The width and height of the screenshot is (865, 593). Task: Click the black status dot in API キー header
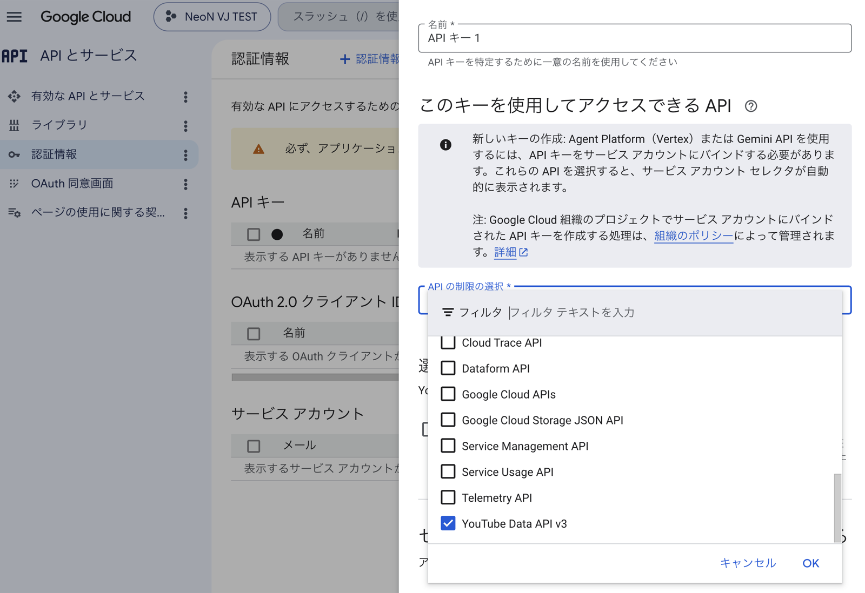pyautogui.click(x=277, y=234)
